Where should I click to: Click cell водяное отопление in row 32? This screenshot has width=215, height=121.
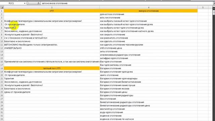coord(148,116)
